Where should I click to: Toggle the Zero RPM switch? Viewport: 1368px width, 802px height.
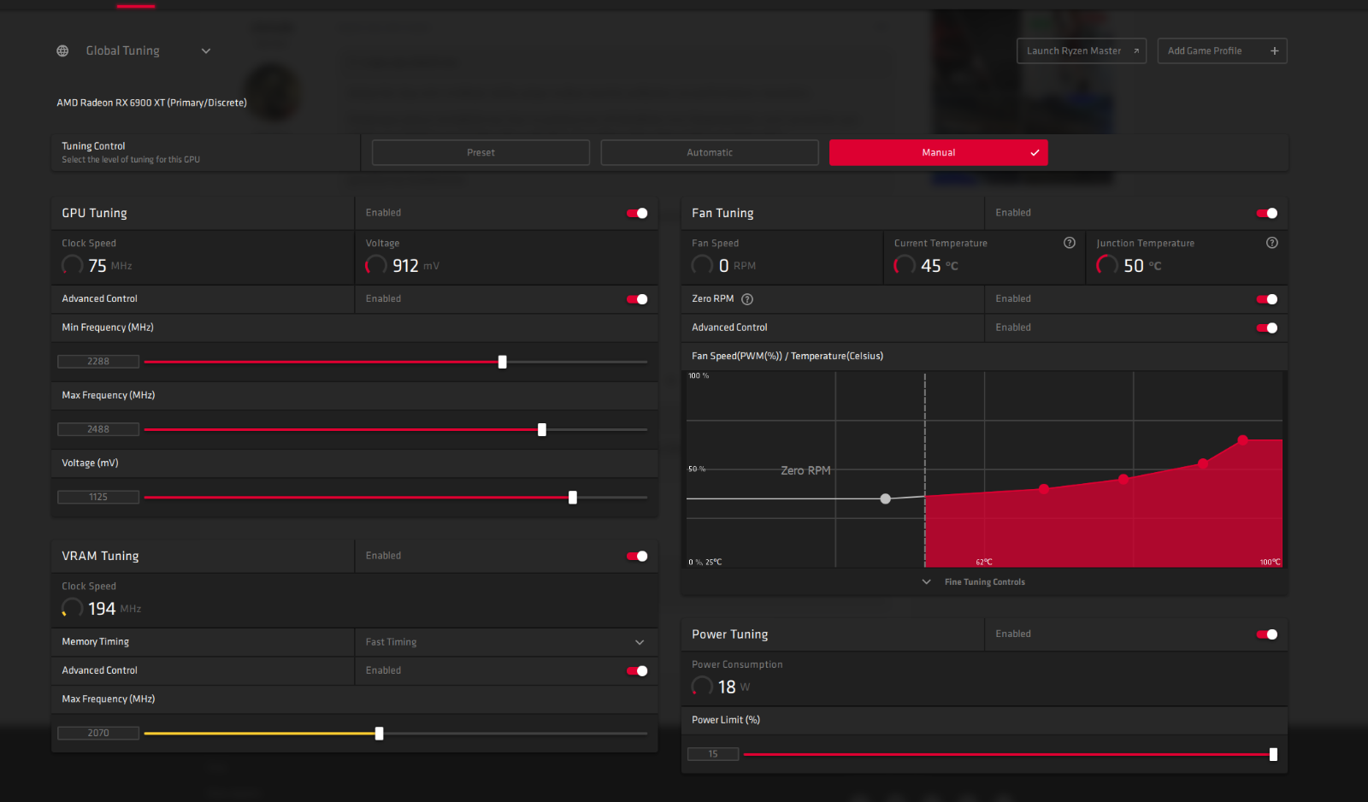coord(1267,299)
